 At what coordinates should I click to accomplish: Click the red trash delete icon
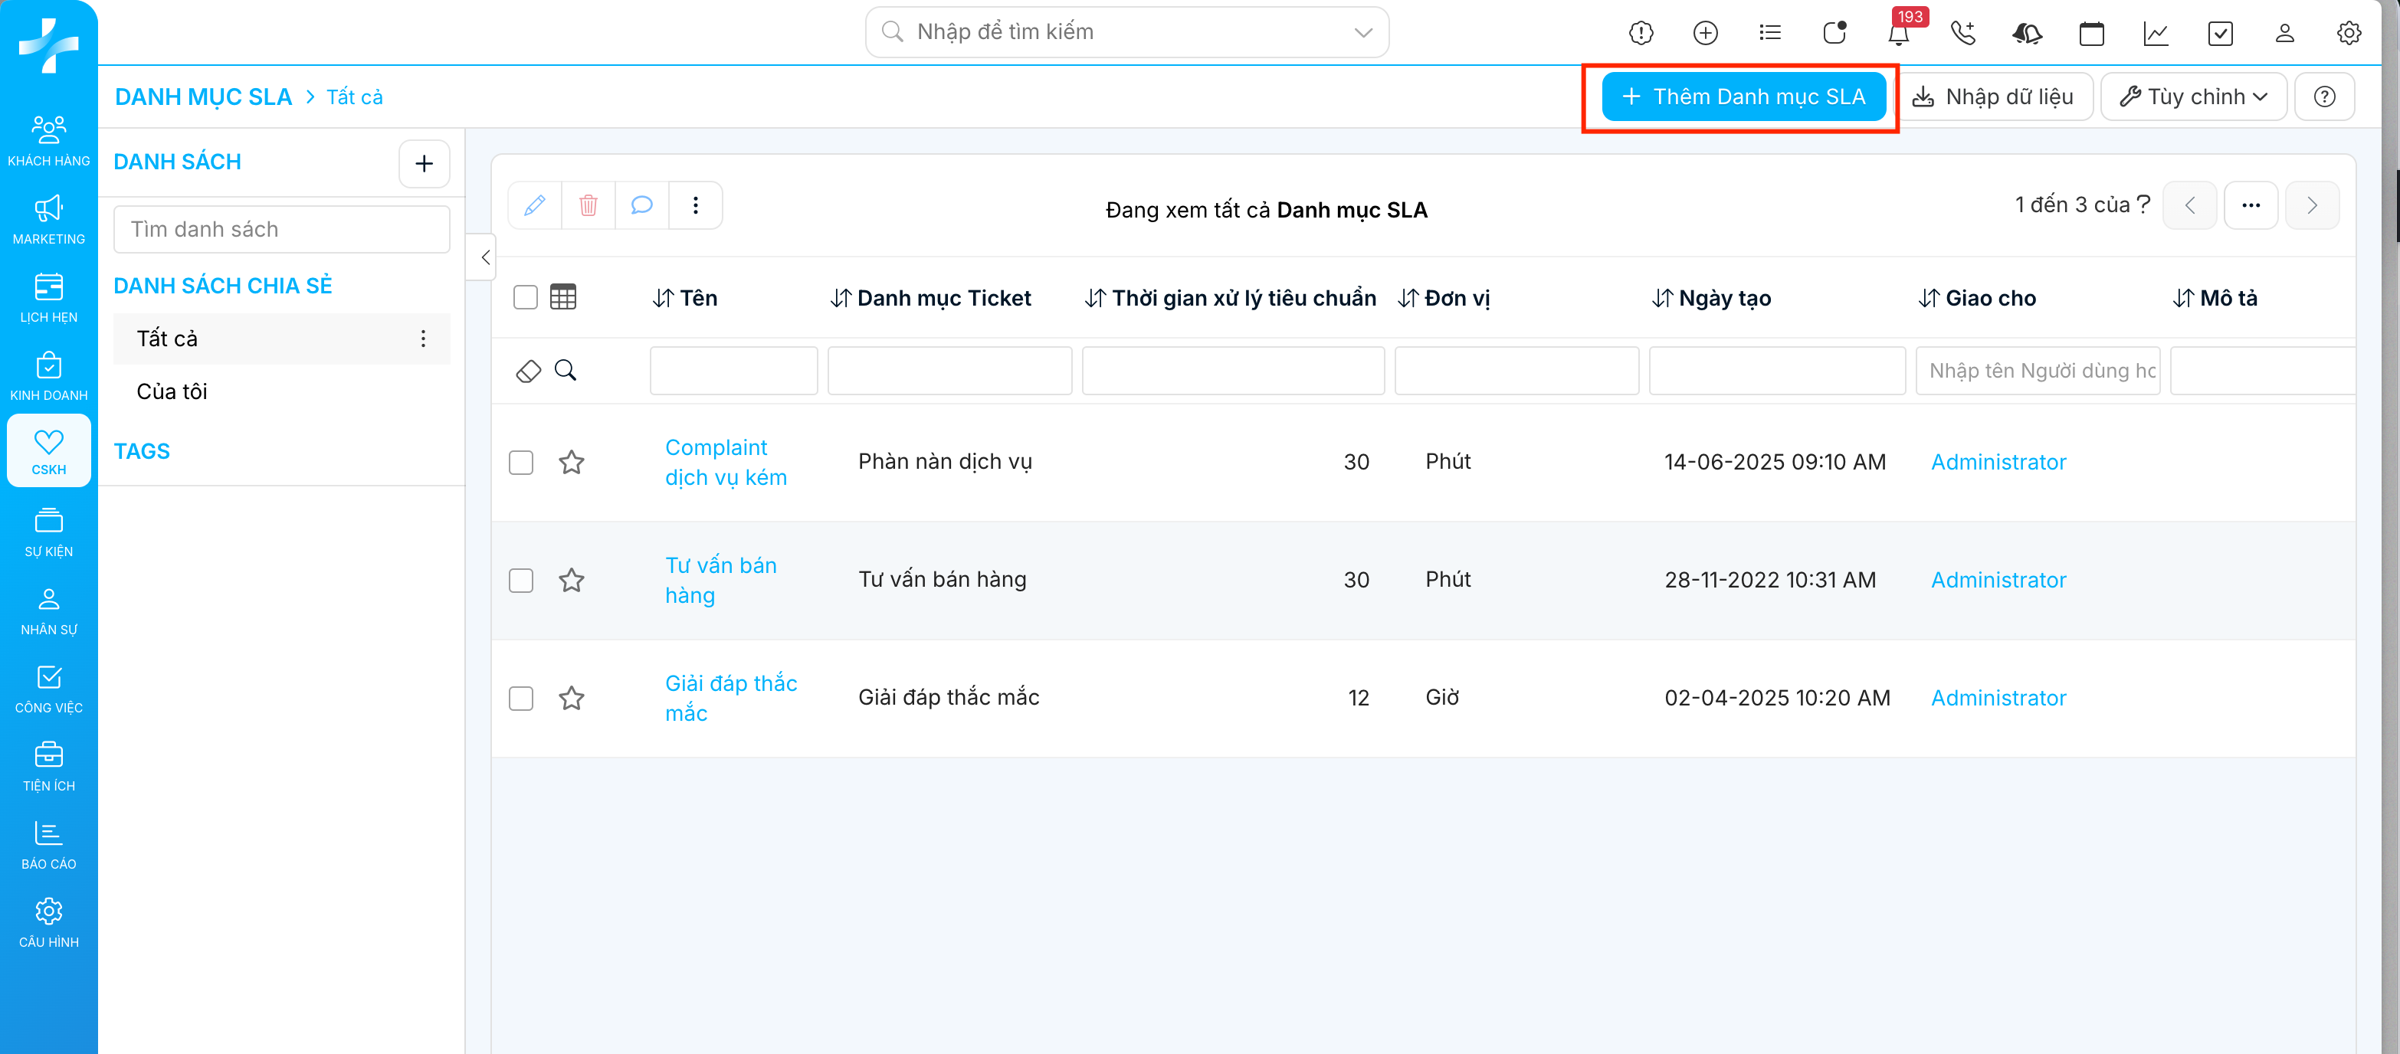[x=588, y=205]
